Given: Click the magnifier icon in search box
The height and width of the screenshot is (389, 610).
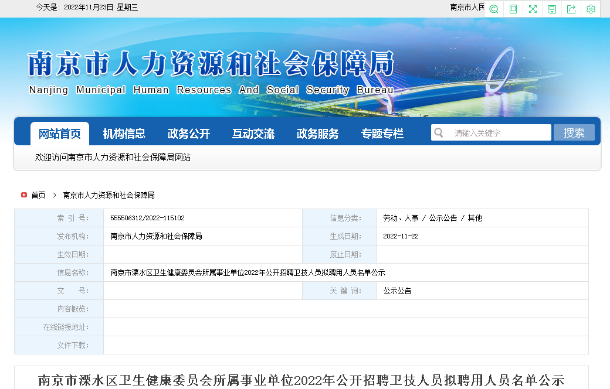Looking at the screenshot, I should (439, 133).
